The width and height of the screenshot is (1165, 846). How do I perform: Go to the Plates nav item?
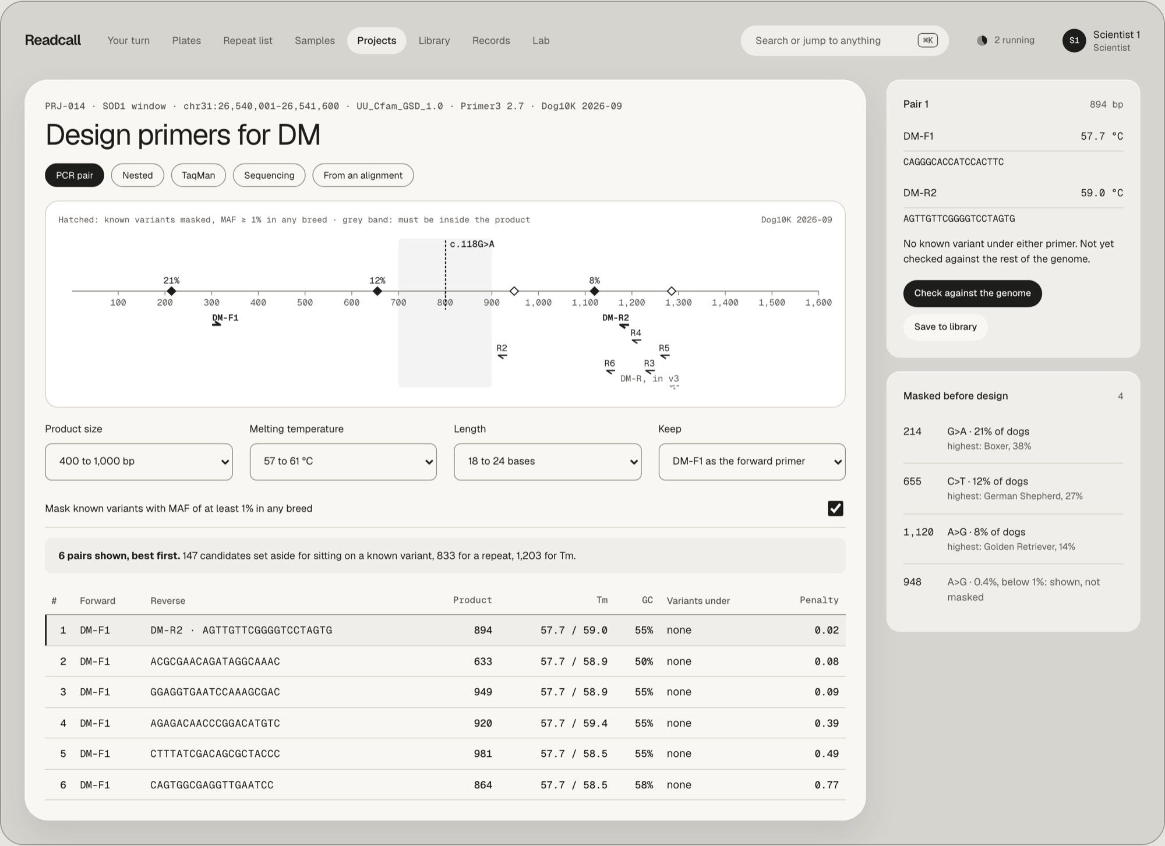click(186, 41)
